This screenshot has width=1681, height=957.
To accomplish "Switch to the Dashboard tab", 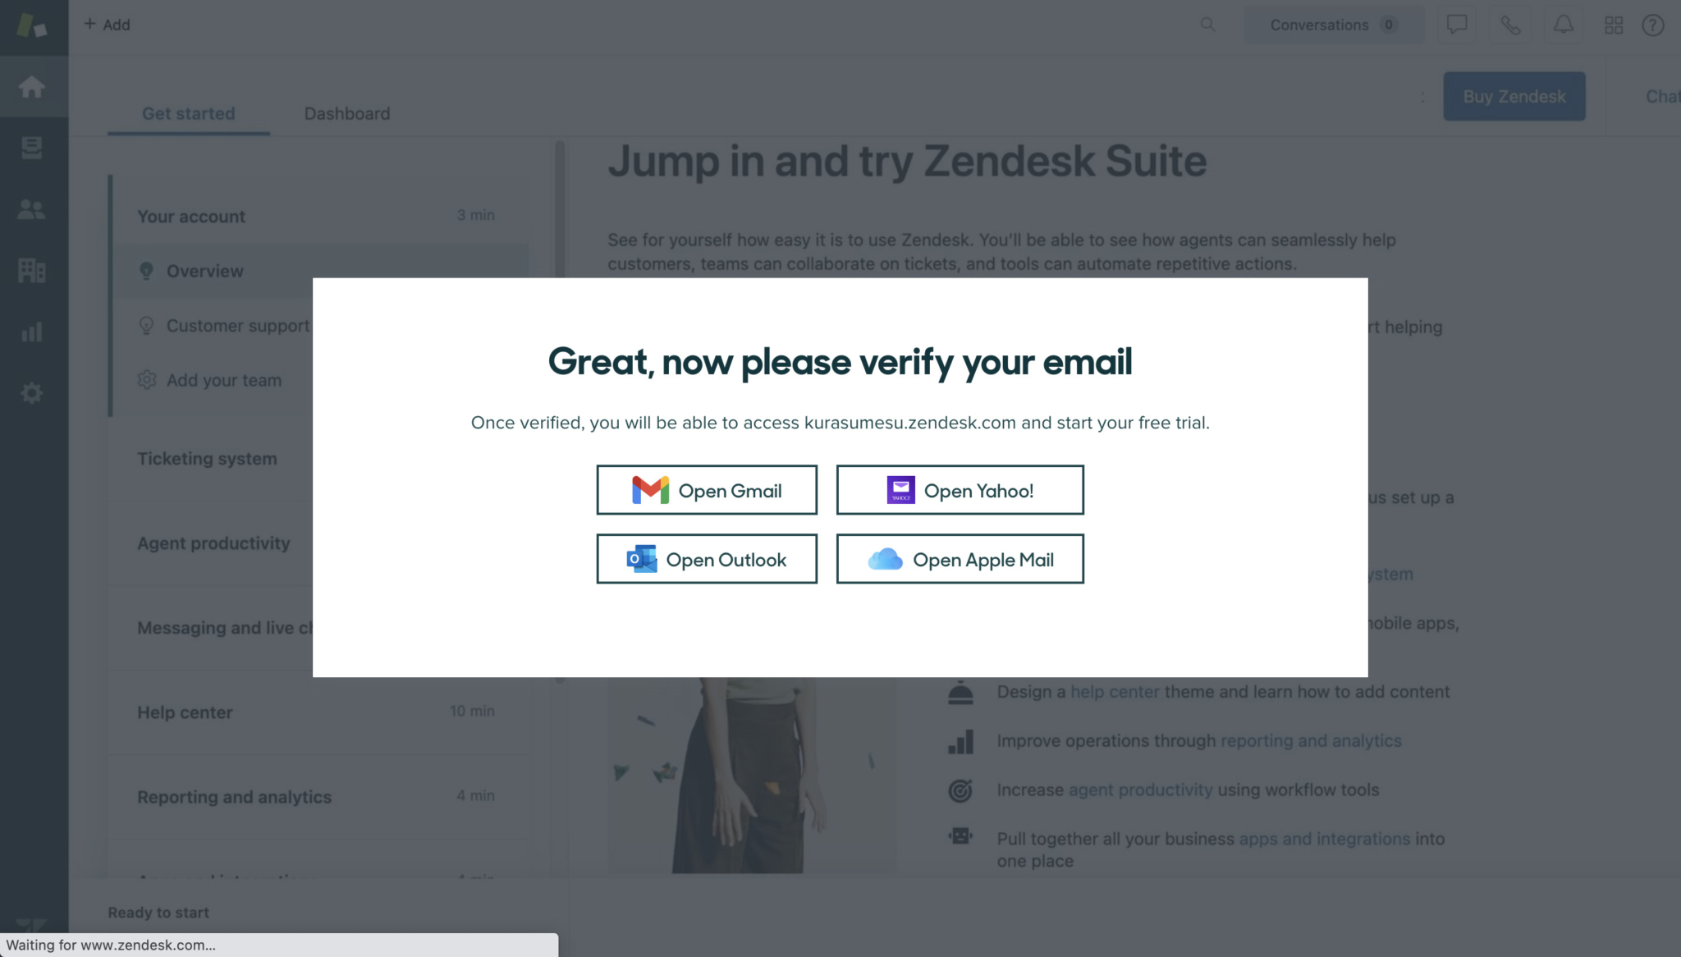I will pyautogui.click(x=347, y=113).
